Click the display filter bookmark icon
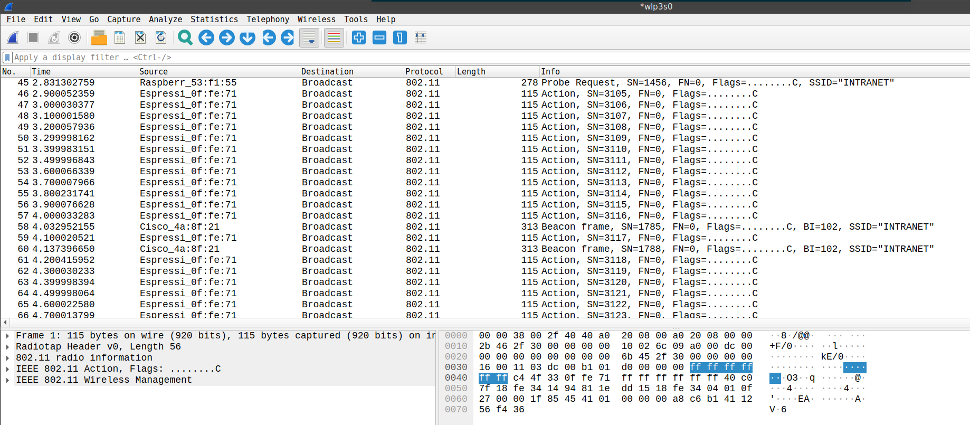Viewport: 970px width, 425px height. (7, 57)
